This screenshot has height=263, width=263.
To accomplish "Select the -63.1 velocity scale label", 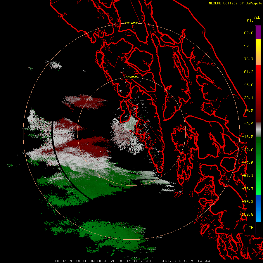I will (x=248, y=176).
